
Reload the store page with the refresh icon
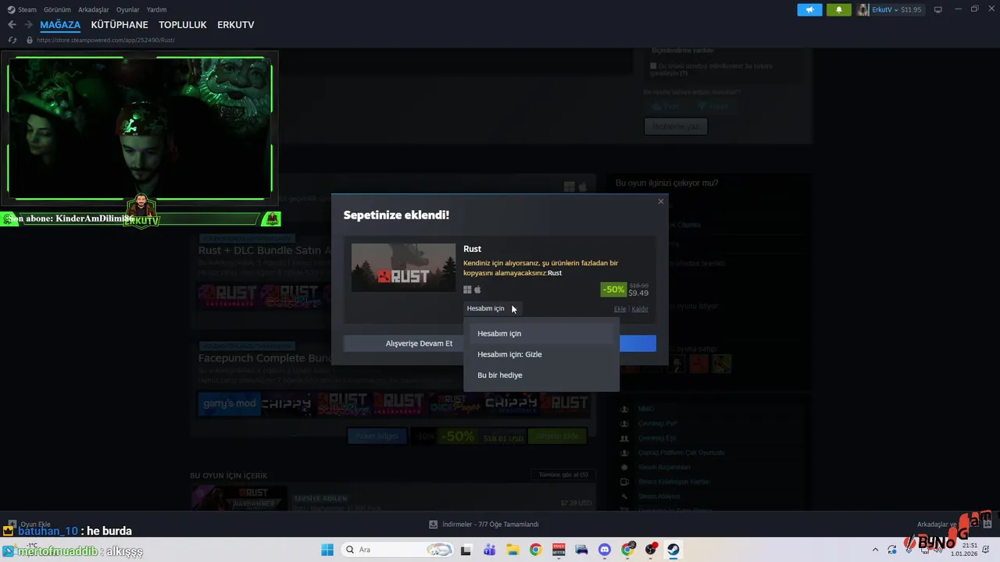pyautogui.click(x=12, y=40)
